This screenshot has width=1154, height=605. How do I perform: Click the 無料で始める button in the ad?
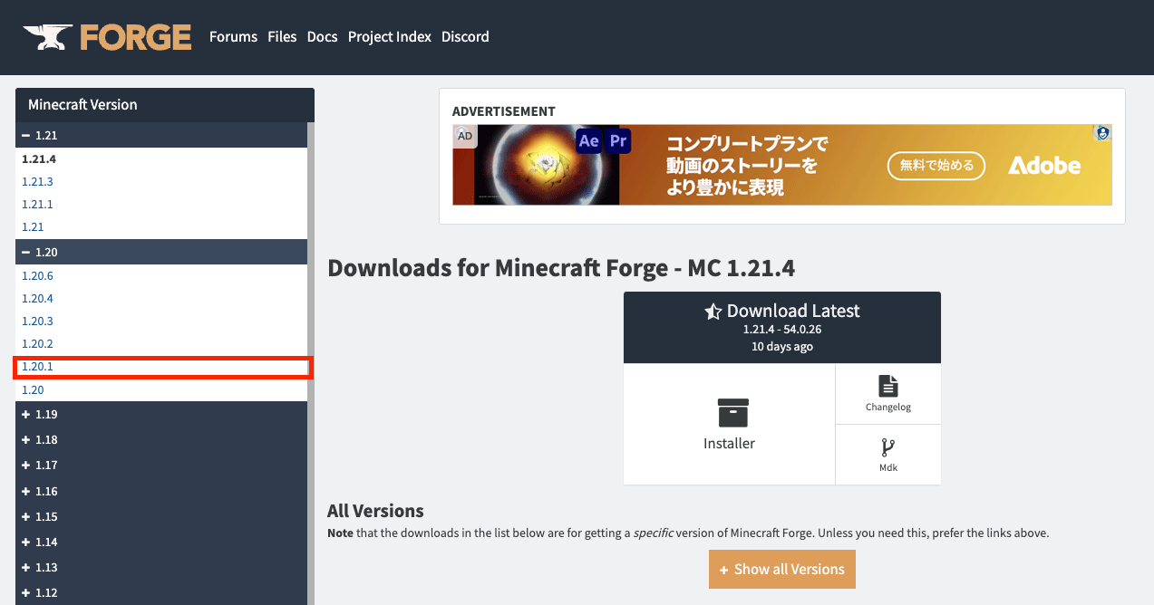click(x=936, y=165)
